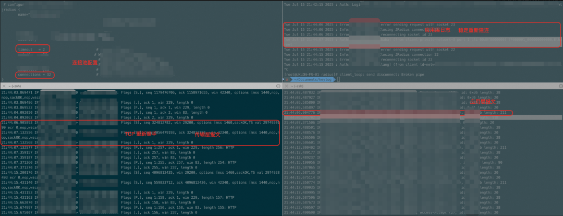Close the bottom-left zsh pane with its X icon
This screenshot has width=563, height=216.
pos(3,87)
